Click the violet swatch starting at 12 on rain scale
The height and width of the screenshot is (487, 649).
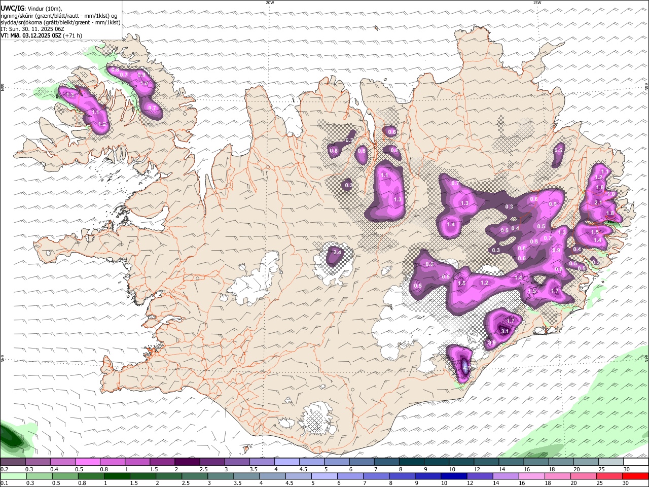[480, 476]
